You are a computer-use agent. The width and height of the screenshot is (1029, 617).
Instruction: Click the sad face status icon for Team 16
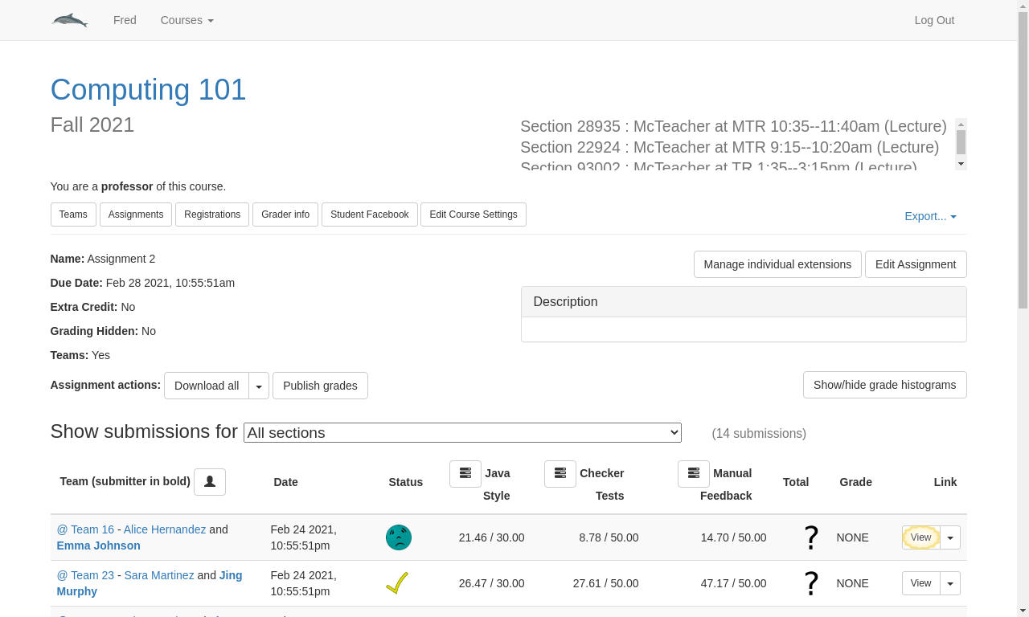coord(399,537)
